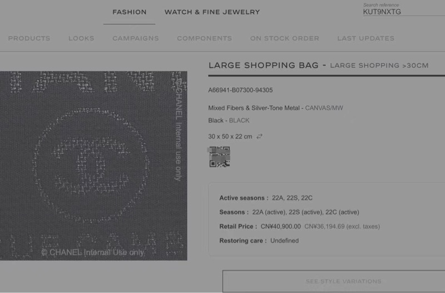Click the Large Shopping Bag title
445x293 pixels.
[263, 65]
